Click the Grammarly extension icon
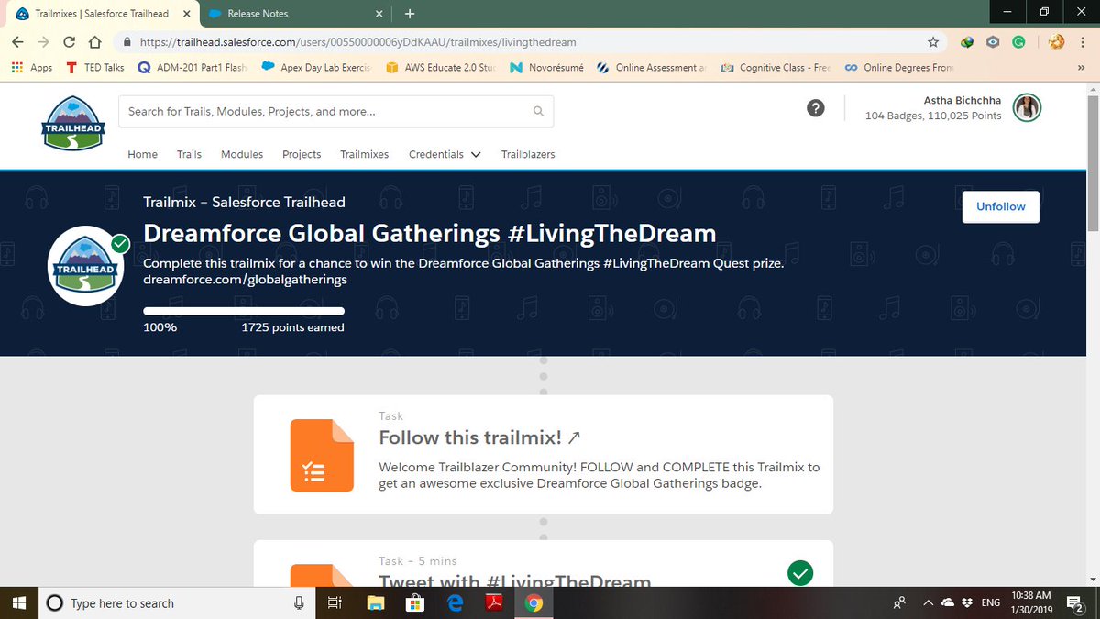 1018,42
